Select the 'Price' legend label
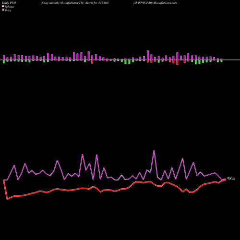 coord(8,11)
